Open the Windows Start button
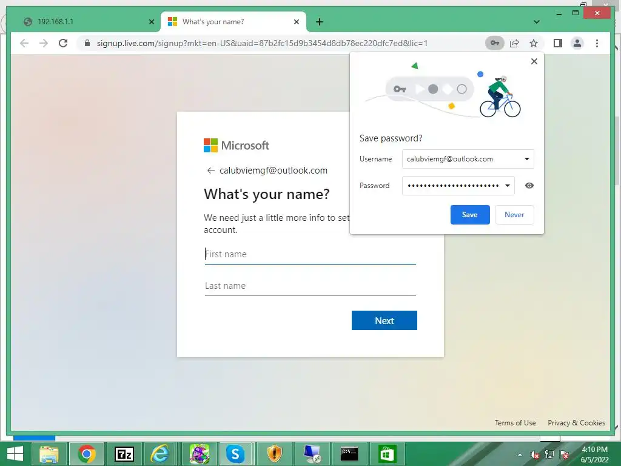621x466 pixels. click(x=15, y=454)
